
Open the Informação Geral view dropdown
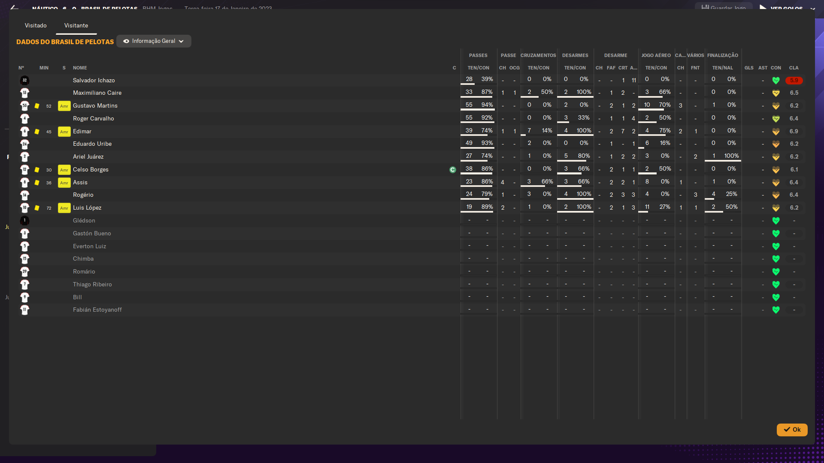click(154, 41)
